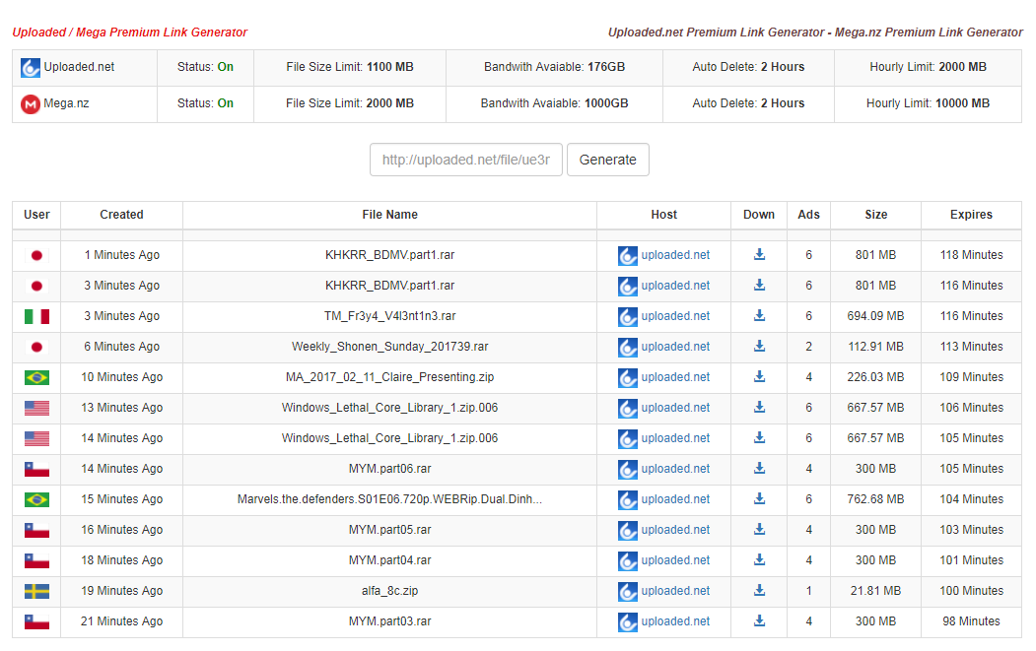This screenshot has height=651, width=1036.
Task: Click the Mega.nz red M icon
Action: tap(29, 102)
